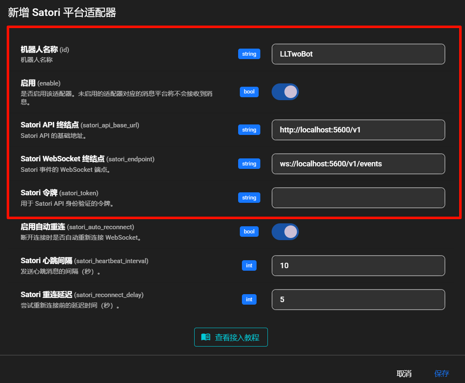Click the bool badge beside 启用 (enable)
The width and height of the screenshot is (465, 383).
(x=249, y=92)
